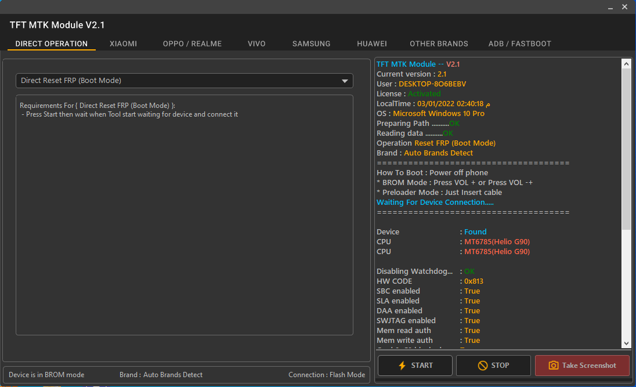This screenshot has width=636, height=387.
Task: Click the 'DAA enabled : True' log line
Action: (428, 311)
